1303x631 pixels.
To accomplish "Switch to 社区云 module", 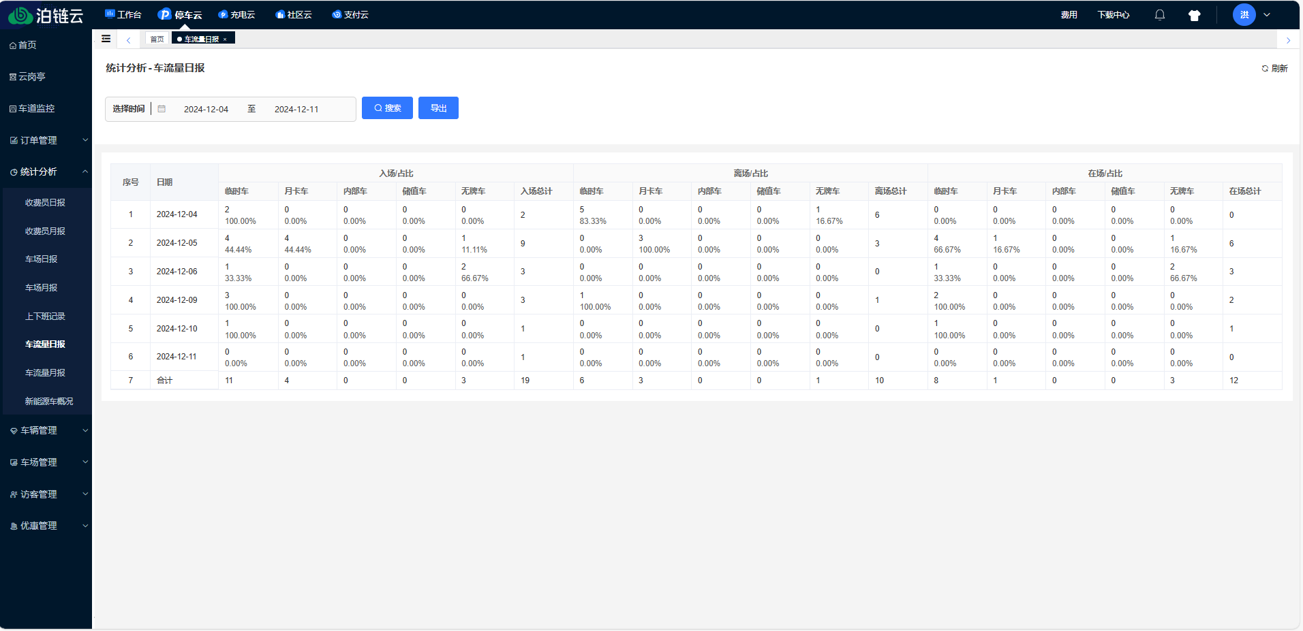I will [294, 14].
